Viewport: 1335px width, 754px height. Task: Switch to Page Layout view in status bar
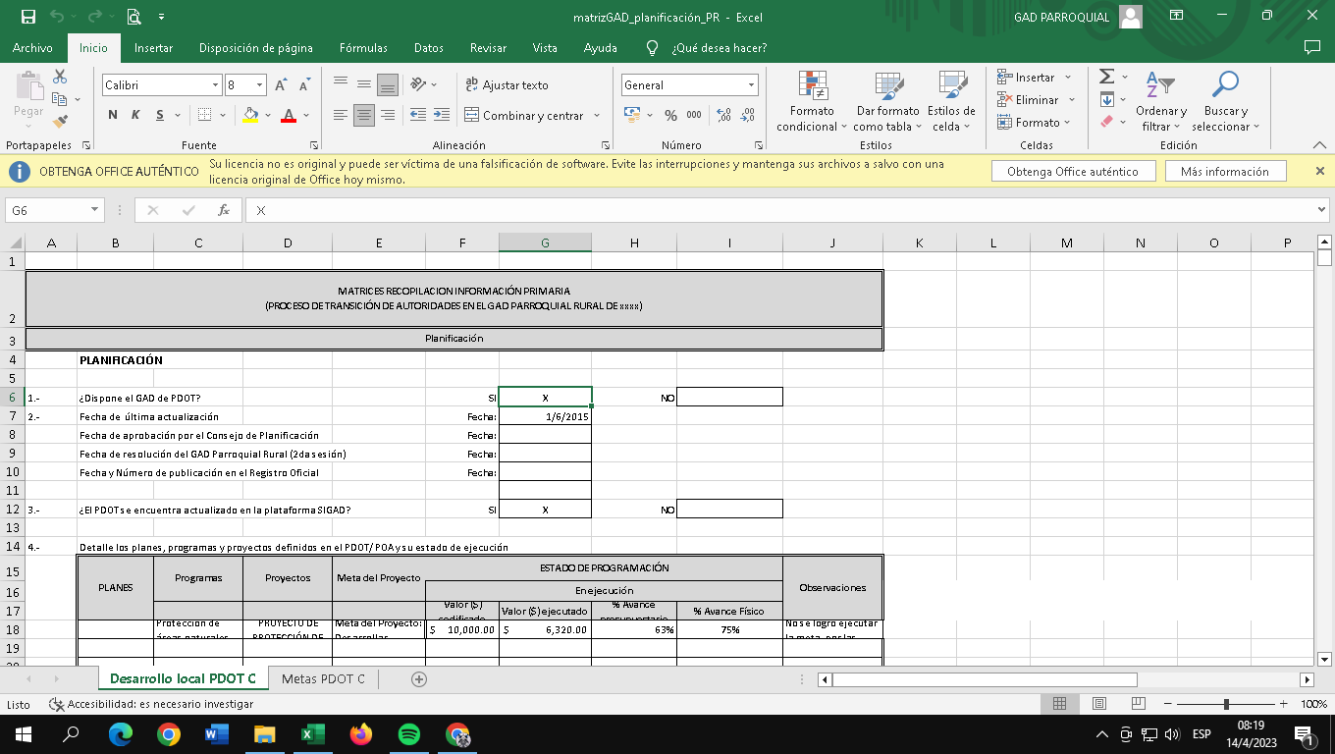(1099, 704)
